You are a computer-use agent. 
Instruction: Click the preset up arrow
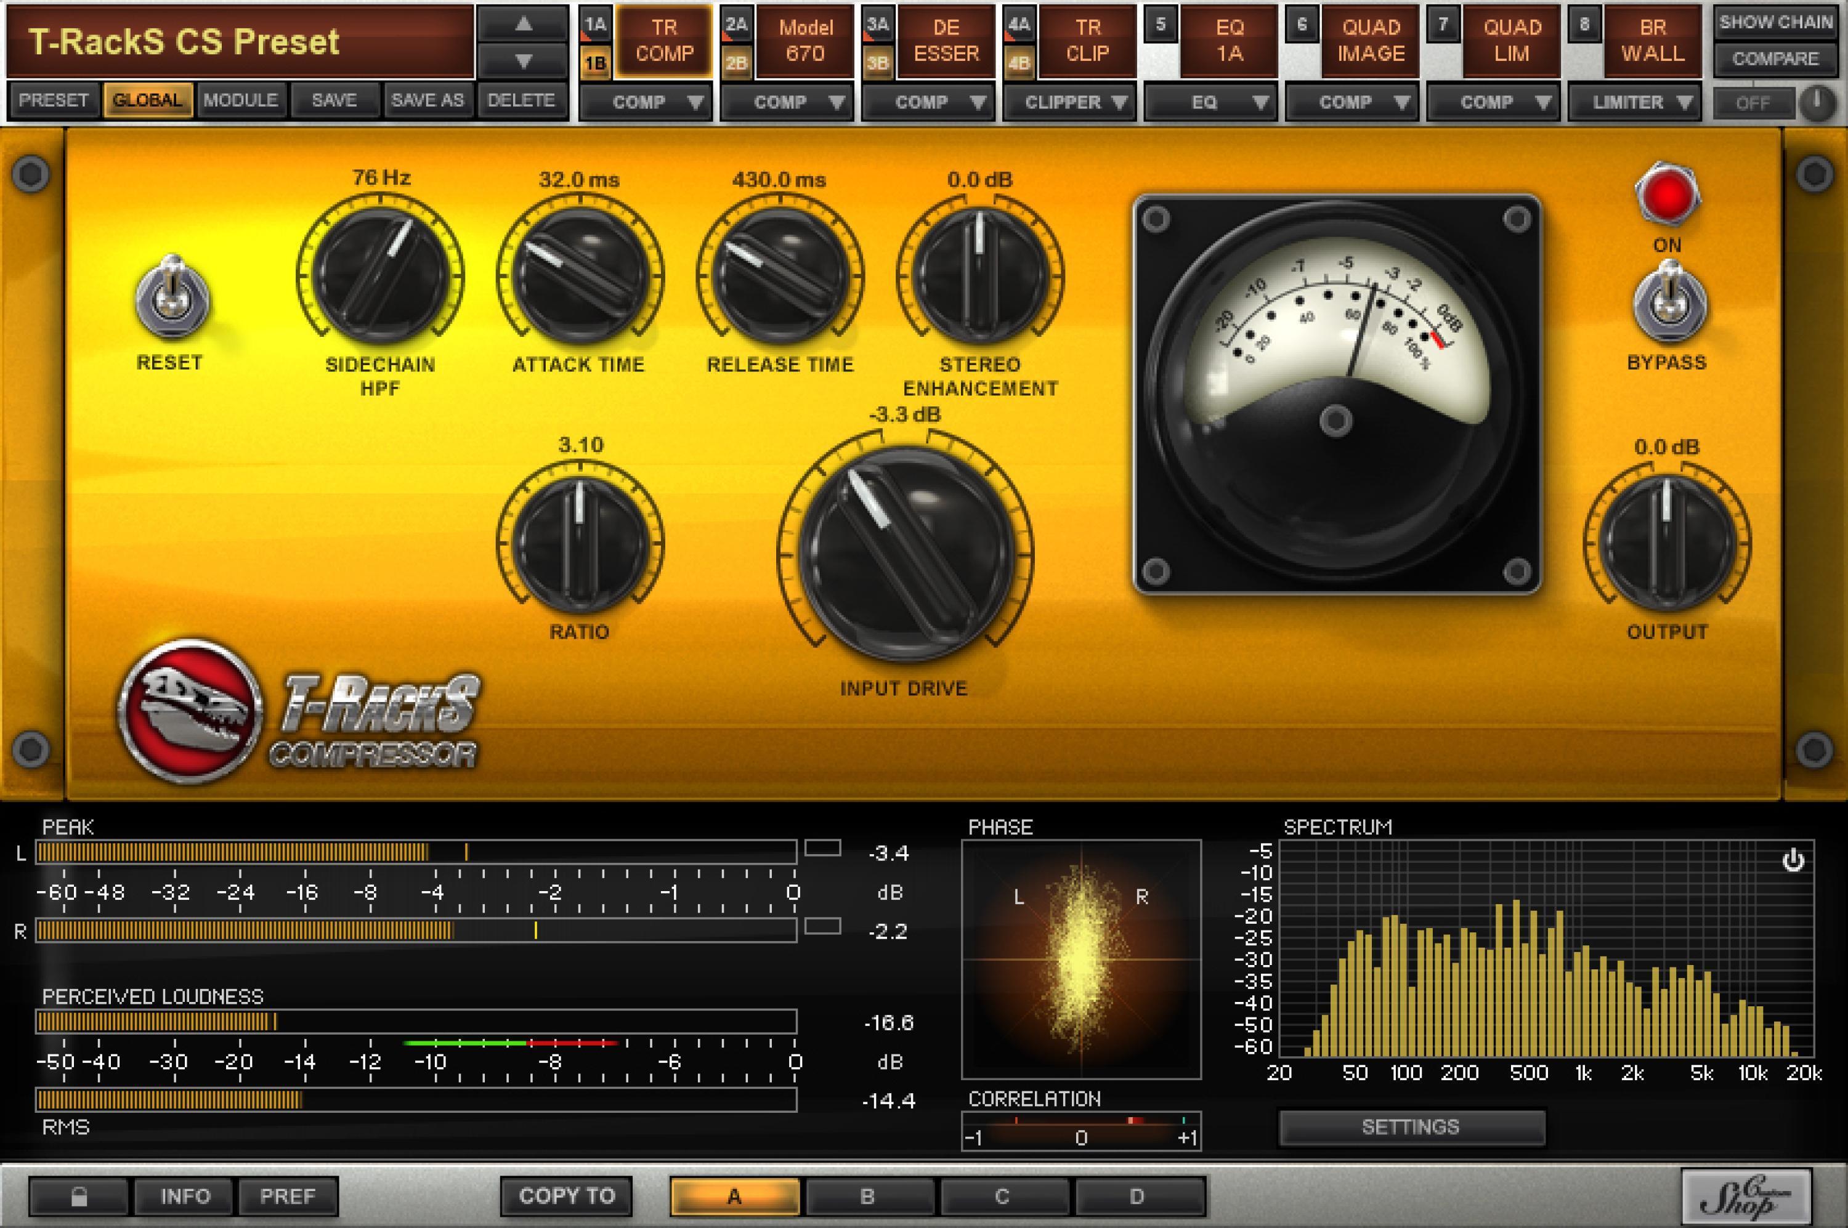[522, 25]
